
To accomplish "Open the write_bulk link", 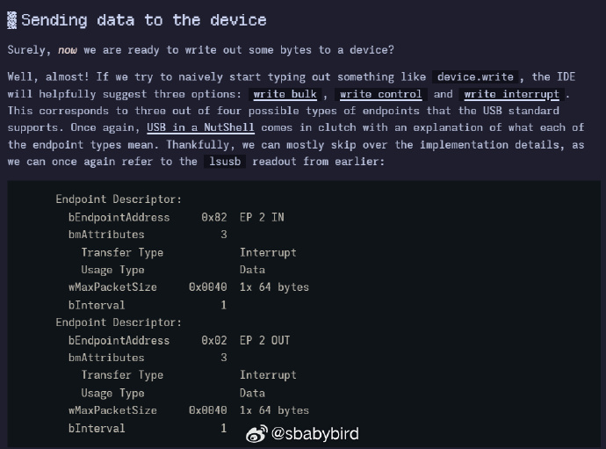I will coord(285,94).
